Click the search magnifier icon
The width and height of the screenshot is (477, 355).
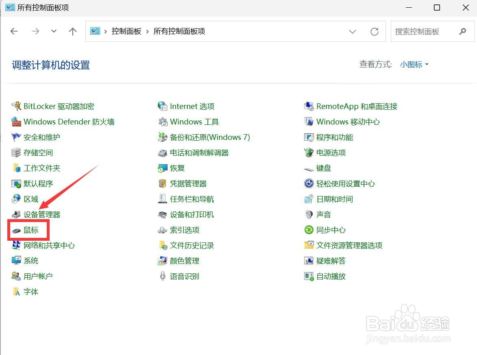(463, 31)
